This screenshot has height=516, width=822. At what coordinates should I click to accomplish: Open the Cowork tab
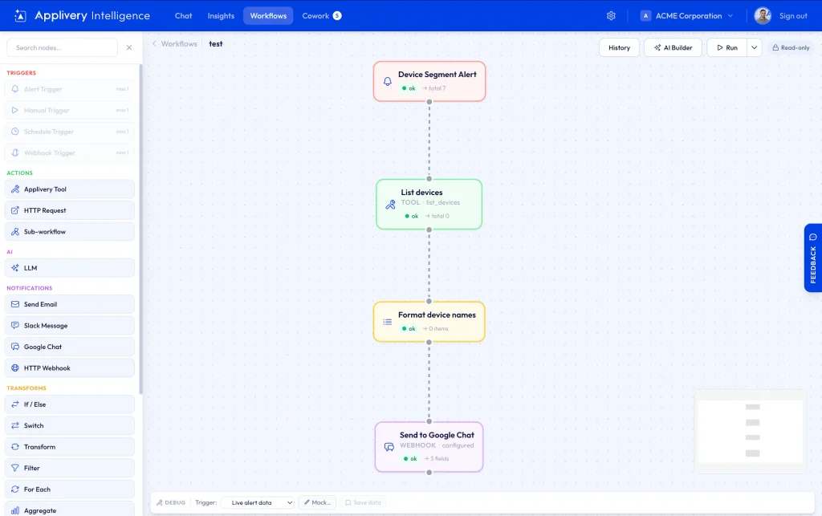321,16
